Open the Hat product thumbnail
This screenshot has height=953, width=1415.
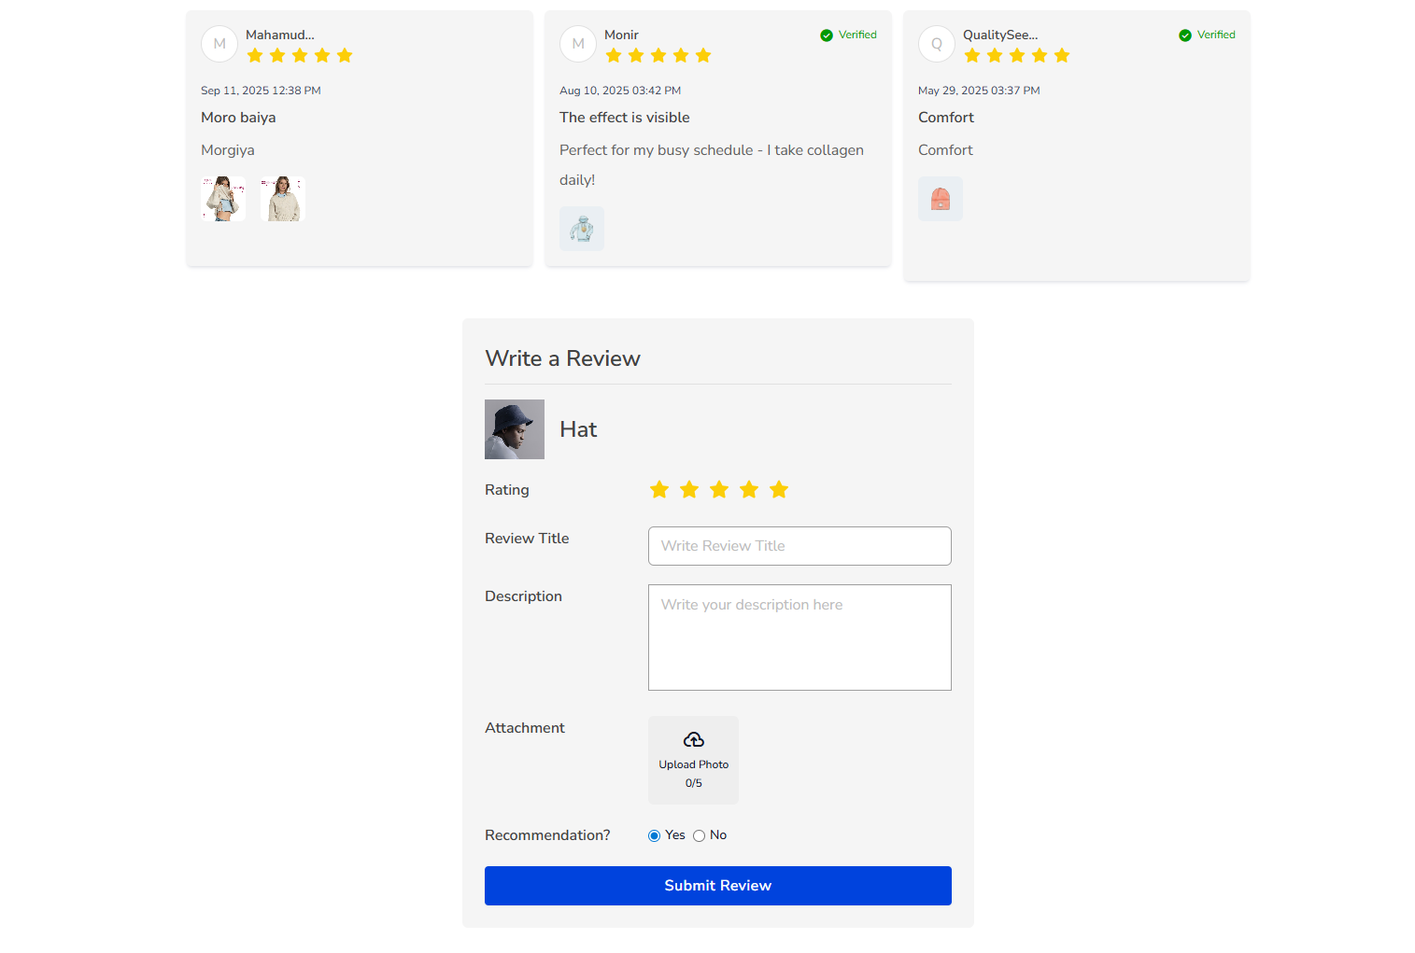[515, 429]
